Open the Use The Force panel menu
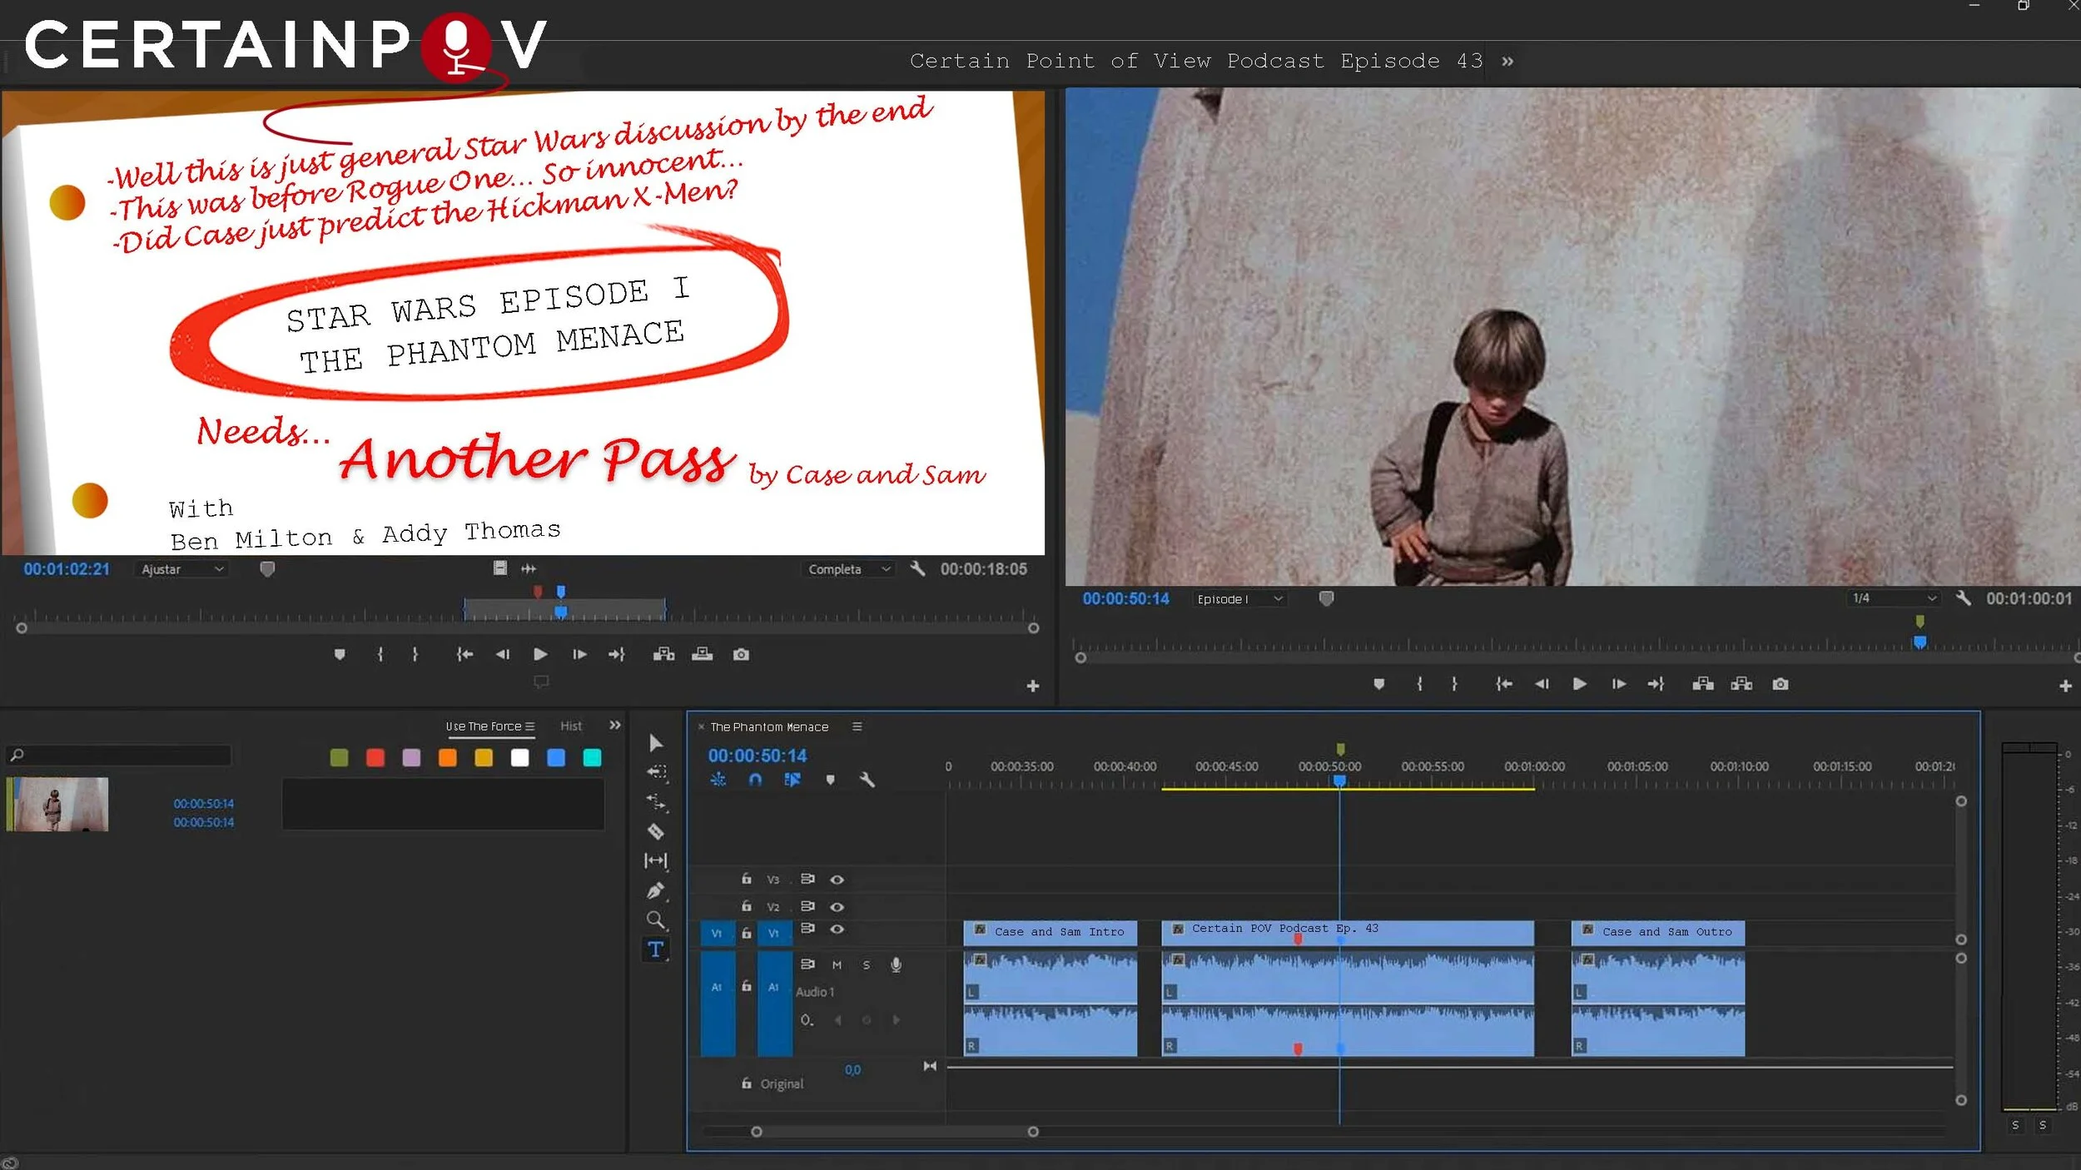This screenshot has width=2081, height=1170. click(x=530, y=726)
